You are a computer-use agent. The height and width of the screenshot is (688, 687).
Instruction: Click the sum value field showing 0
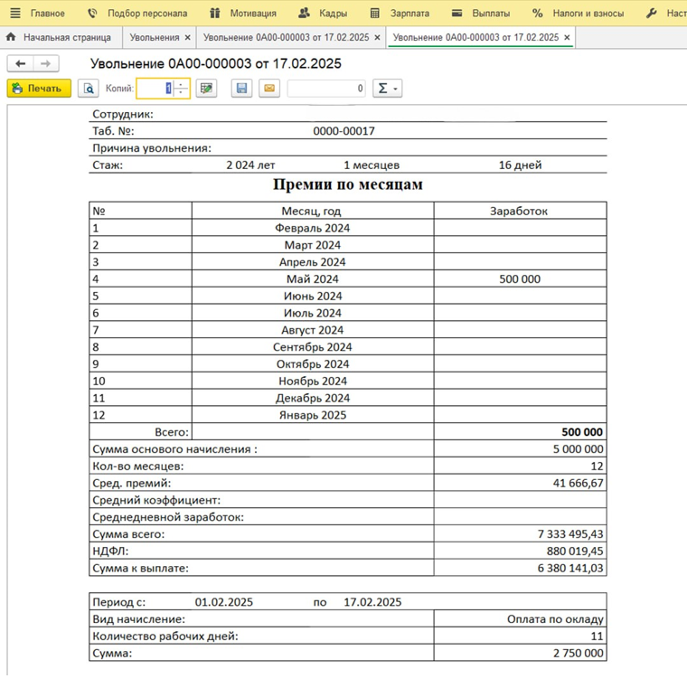(x=326, y=89)
